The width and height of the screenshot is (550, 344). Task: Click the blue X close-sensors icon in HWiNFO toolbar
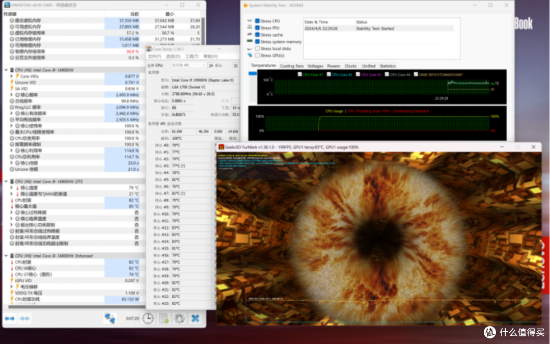coord(196,319)
